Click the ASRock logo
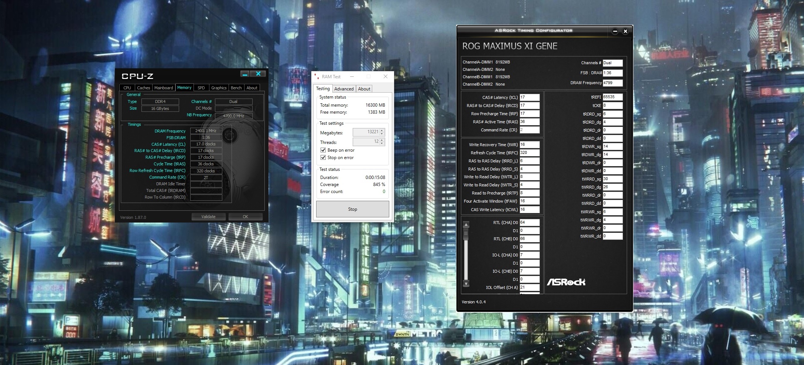The height and width of the screenshot is (365, 804). point(566,282)
